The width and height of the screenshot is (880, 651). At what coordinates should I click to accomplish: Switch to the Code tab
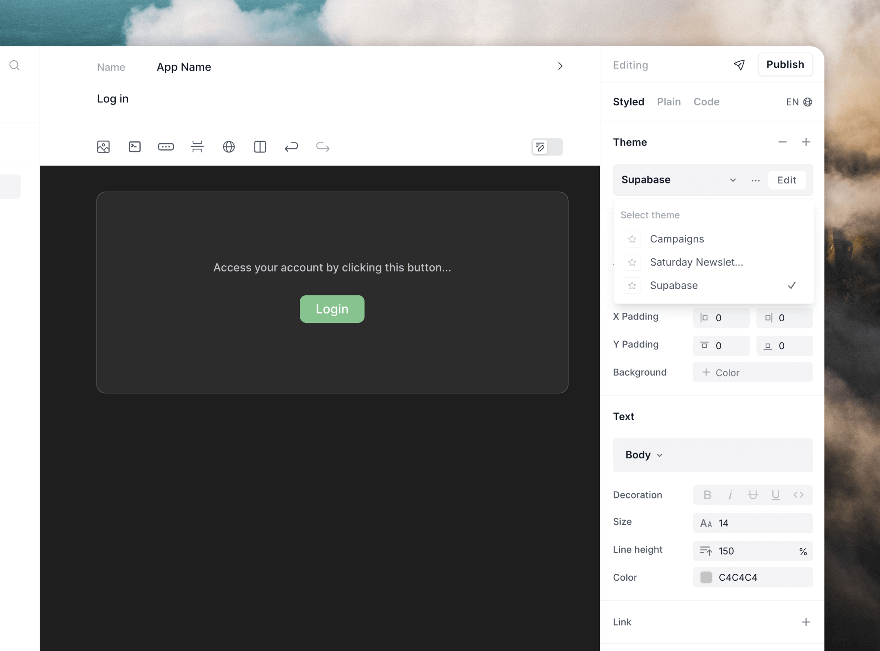(706, 102)
